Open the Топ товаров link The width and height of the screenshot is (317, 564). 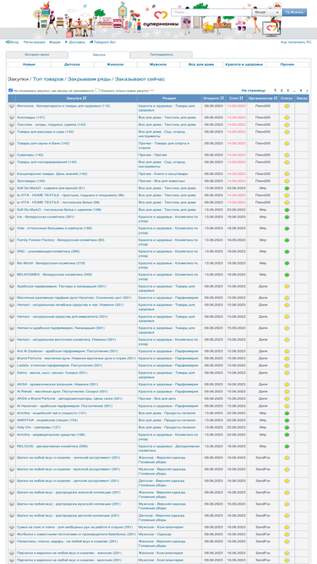click(x=48, y=79)
